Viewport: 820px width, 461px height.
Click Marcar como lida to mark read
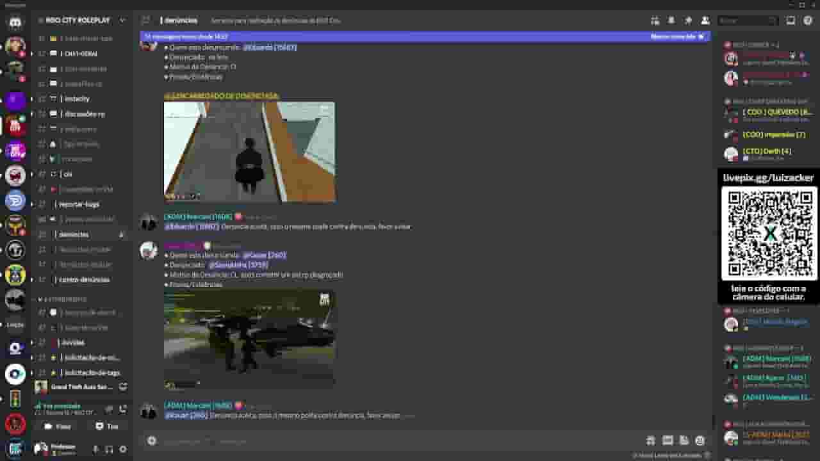677,36
